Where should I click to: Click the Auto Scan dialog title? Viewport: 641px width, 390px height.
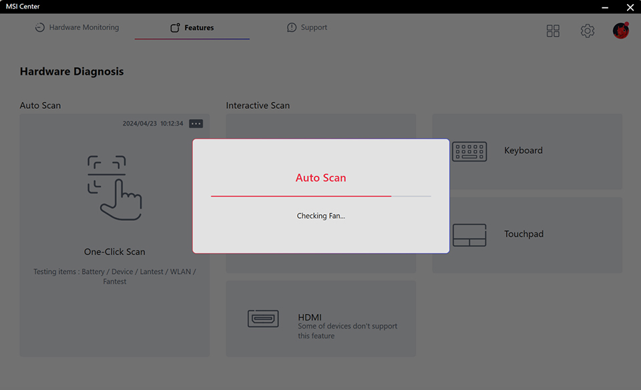coord(321,178)
